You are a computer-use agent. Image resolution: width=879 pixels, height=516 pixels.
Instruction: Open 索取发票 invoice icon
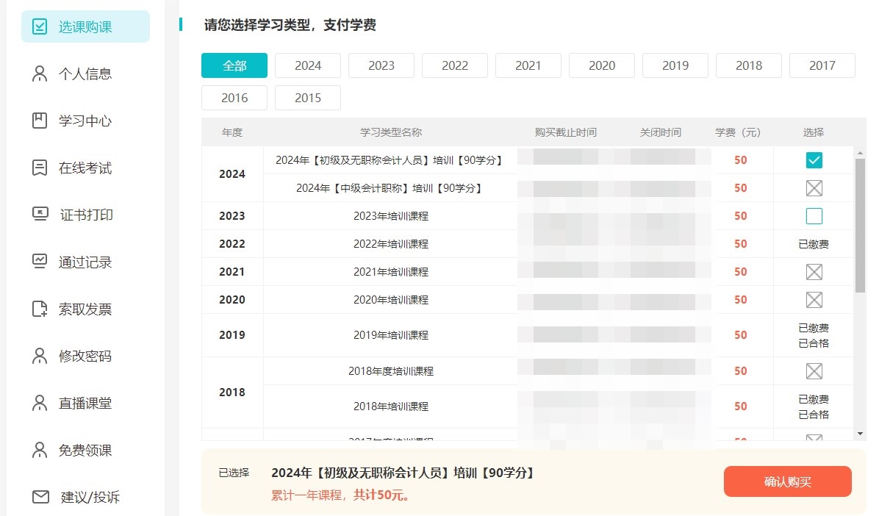pos(40,309)
